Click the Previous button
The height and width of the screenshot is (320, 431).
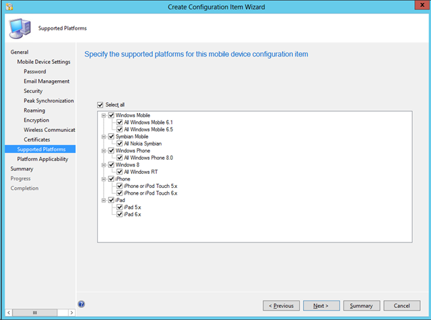pos(281,305)
